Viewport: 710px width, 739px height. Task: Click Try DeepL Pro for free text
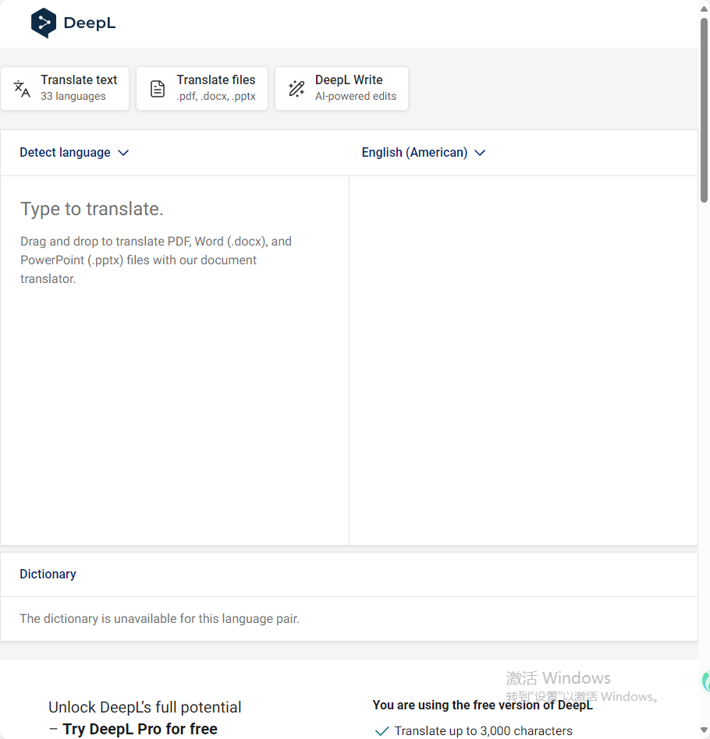click(140, 729)
